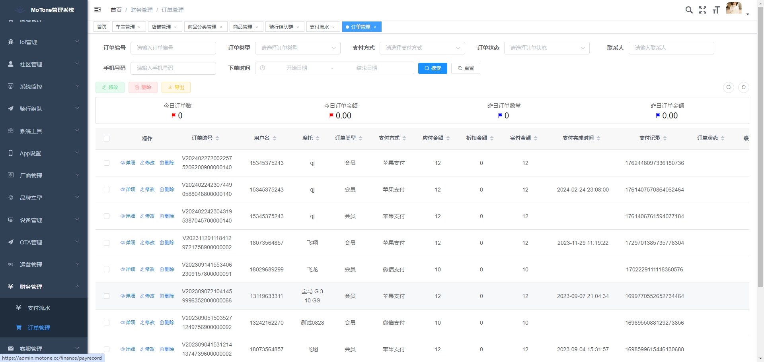This screenshot has height=362, width=764.
Task: Close the 支付流水 tab with its x
Action: (333, 27)
